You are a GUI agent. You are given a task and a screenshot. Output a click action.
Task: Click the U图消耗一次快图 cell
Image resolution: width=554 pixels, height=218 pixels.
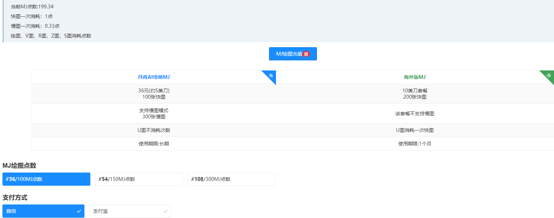(x=415, y=130)
